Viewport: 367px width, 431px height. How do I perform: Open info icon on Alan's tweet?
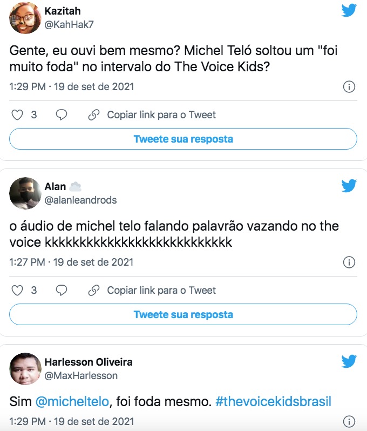pos(349,262)
